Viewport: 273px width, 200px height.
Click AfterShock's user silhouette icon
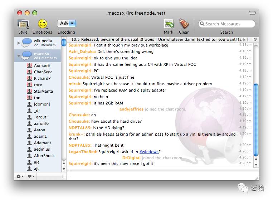point(29,156)
